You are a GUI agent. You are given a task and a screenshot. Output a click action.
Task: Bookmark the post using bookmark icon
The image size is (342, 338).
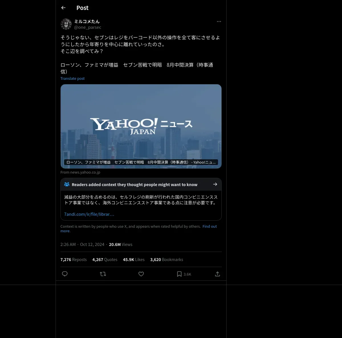(x=179, y=274)
